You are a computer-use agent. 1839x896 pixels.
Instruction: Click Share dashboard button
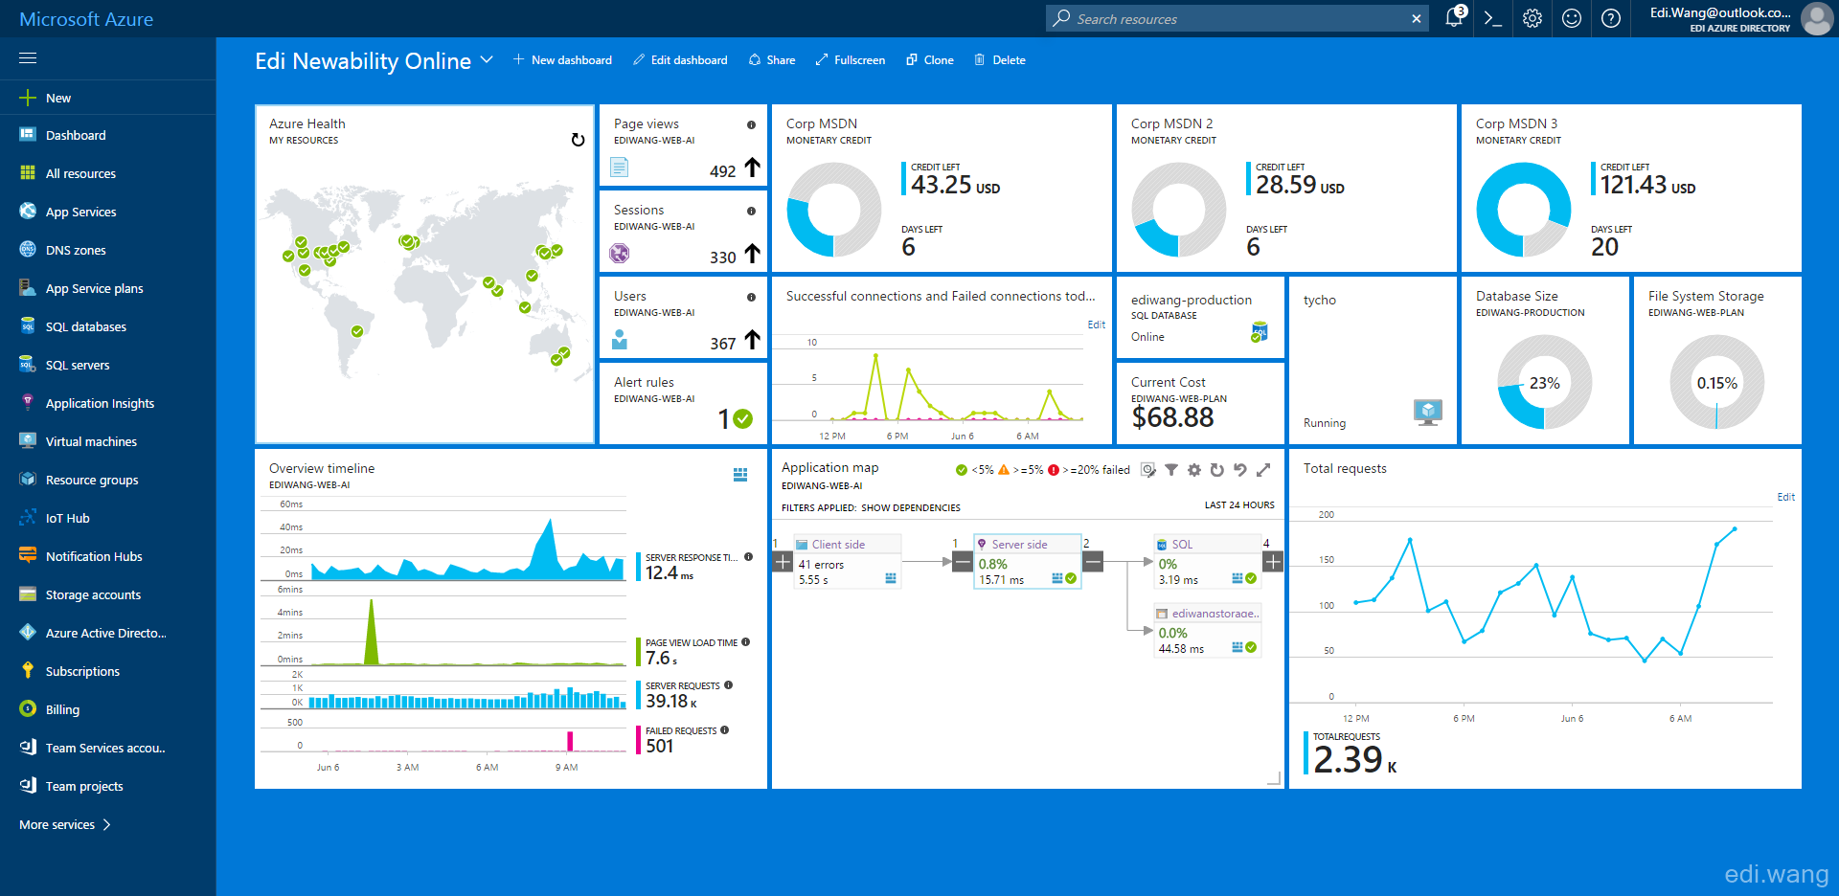click(772, 59)
